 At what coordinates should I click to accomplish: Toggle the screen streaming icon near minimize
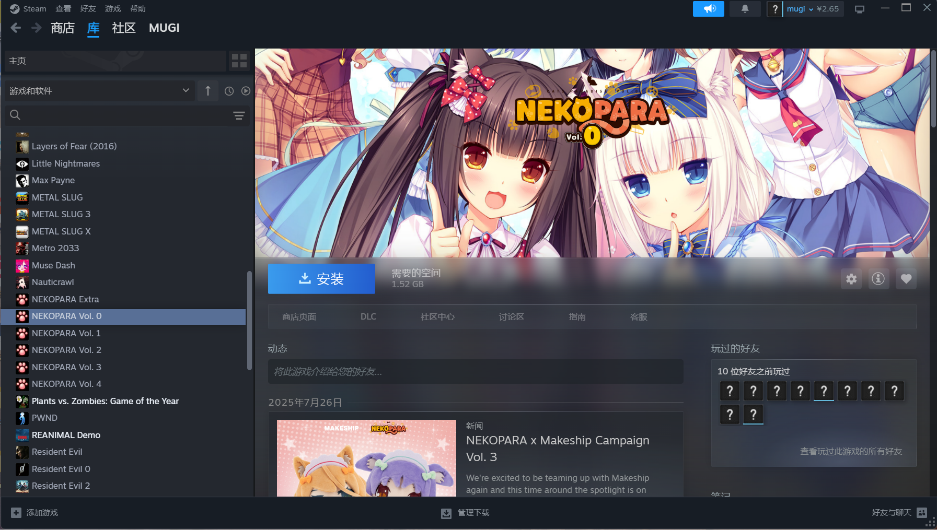[860, 8]
